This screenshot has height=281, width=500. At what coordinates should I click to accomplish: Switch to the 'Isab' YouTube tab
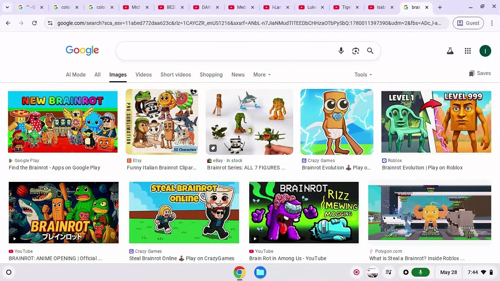pyautogui.click(x=380, y=7)
